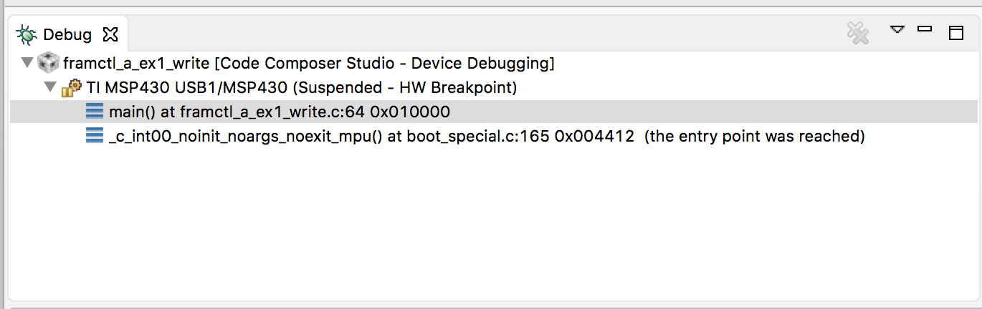Image resolution: width=982 pixels, height=309 pixels.
Task: Click the "(the entry point was reached)" note
Action: (755, 136)
